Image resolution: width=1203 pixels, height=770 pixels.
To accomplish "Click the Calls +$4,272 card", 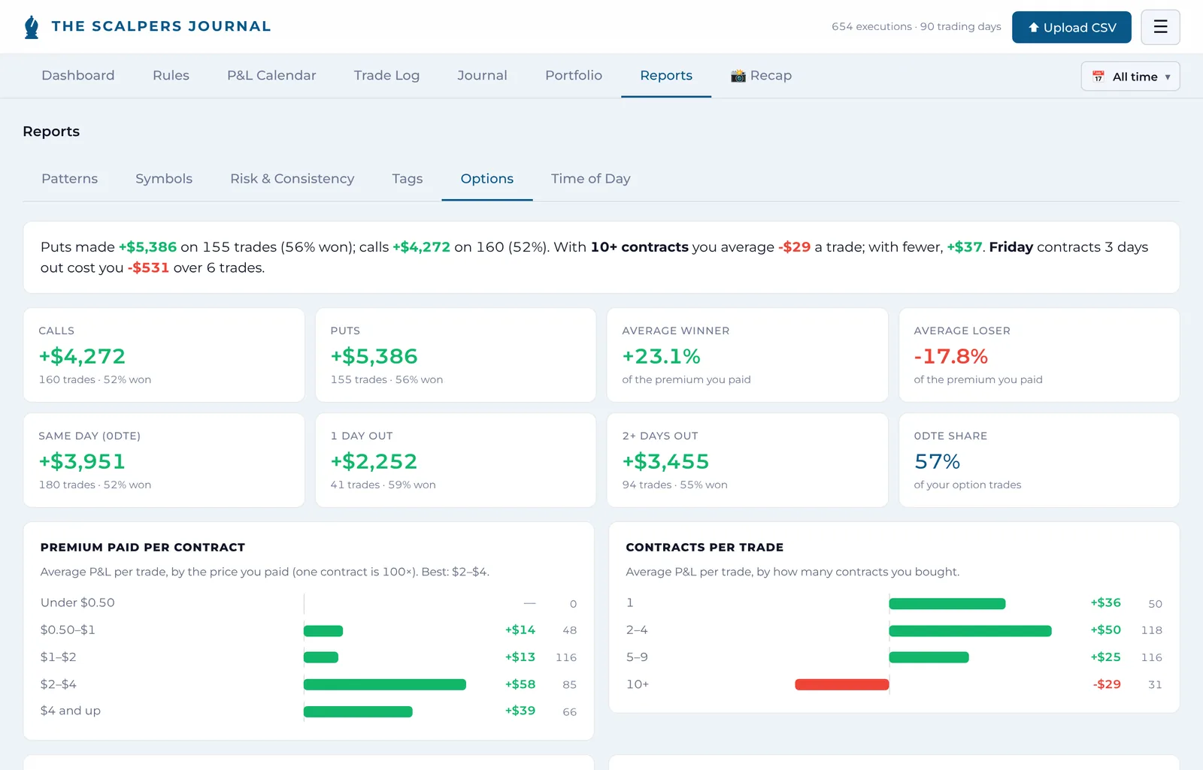I will click(x=164, y=355).
